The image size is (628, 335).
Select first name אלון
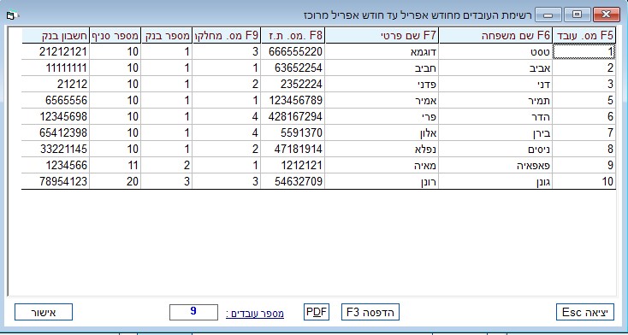pyautogui.click(x=382, y=132)
